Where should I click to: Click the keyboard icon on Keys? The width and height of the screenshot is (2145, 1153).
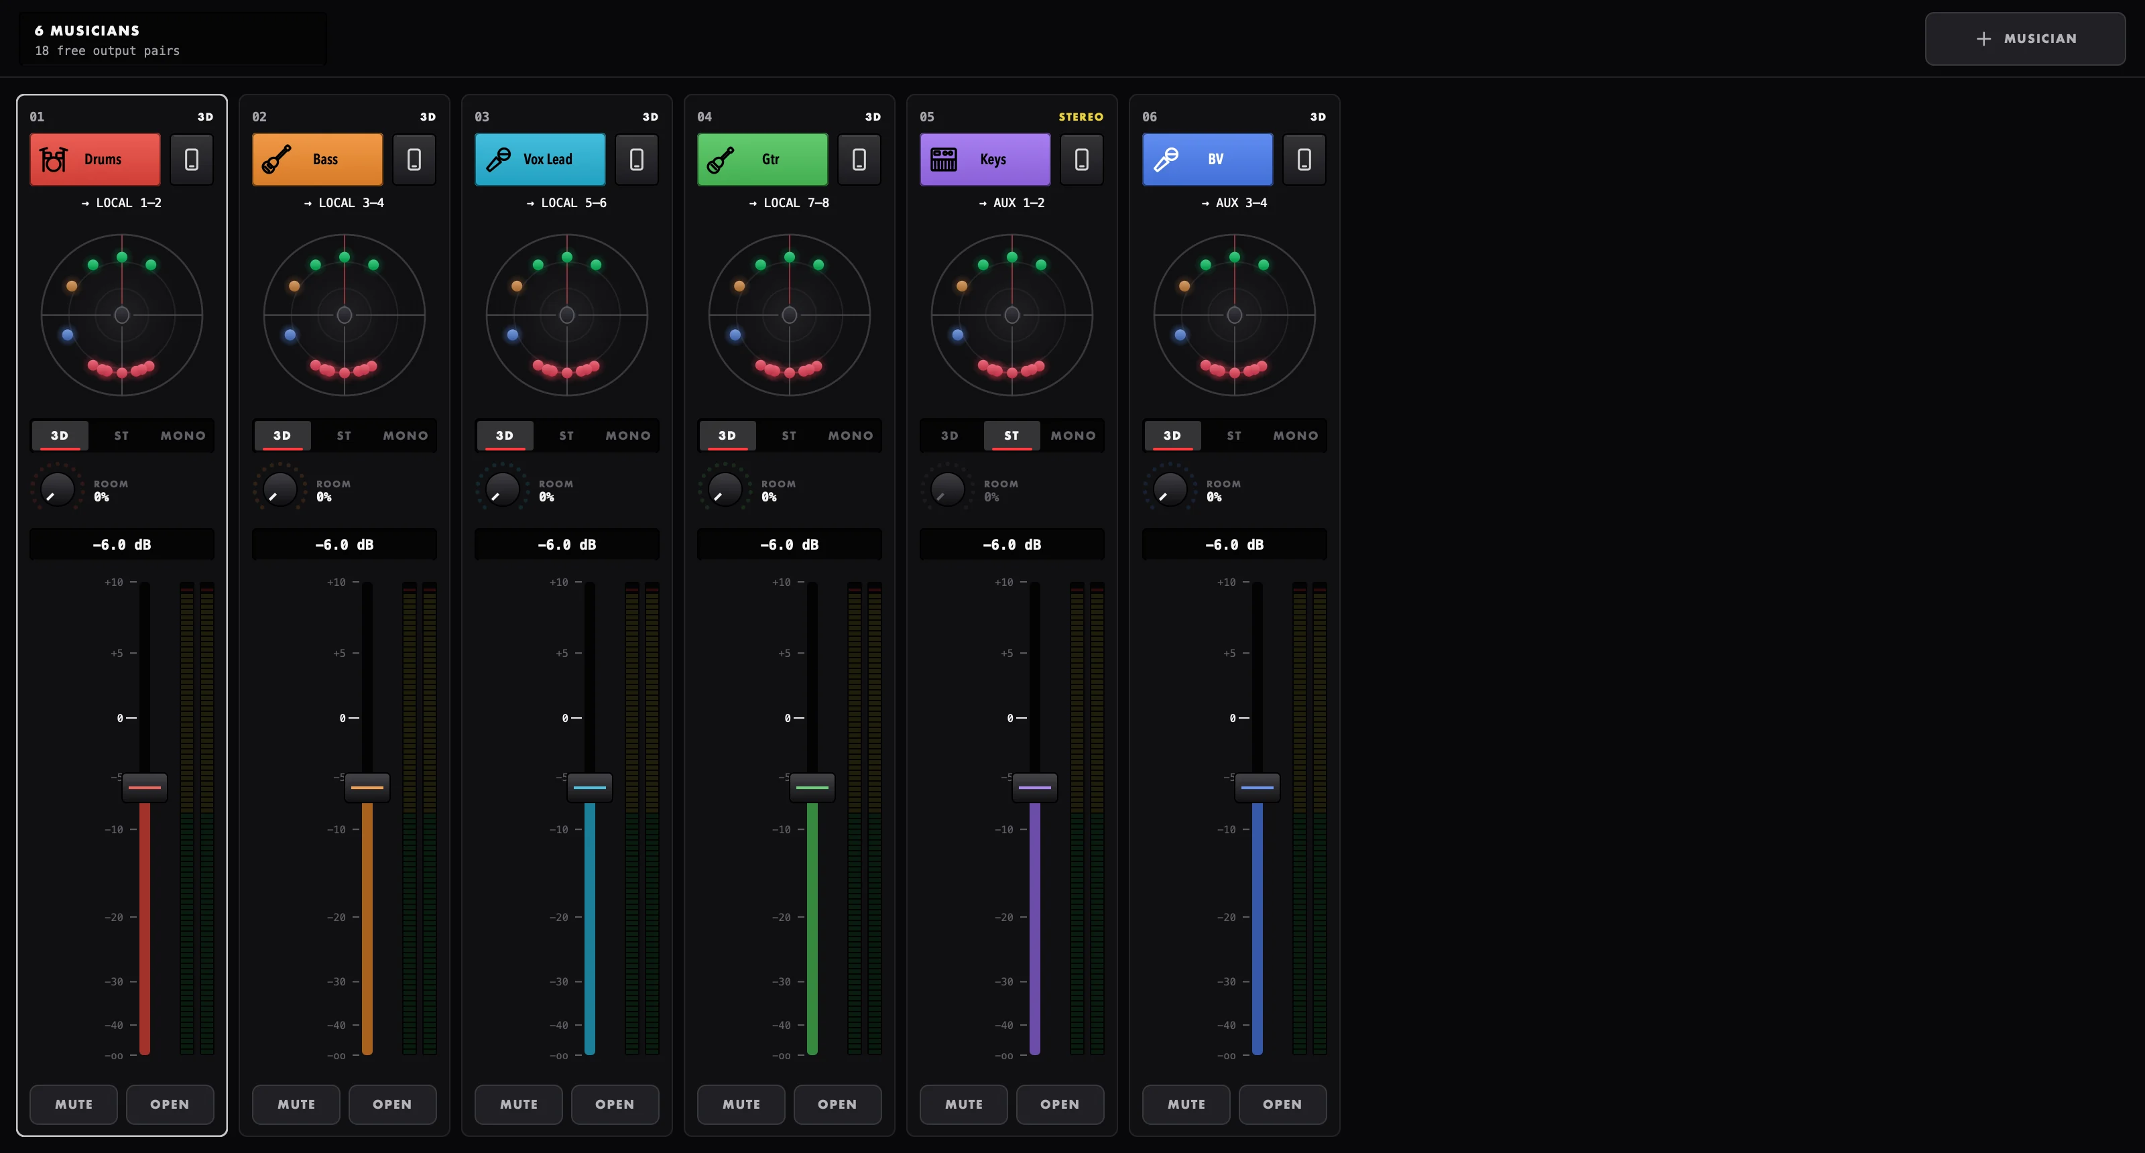pos(943,159)
